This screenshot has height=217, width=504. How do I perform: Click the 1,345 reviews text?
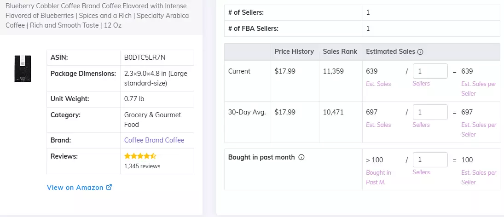[x=142, y=166]
